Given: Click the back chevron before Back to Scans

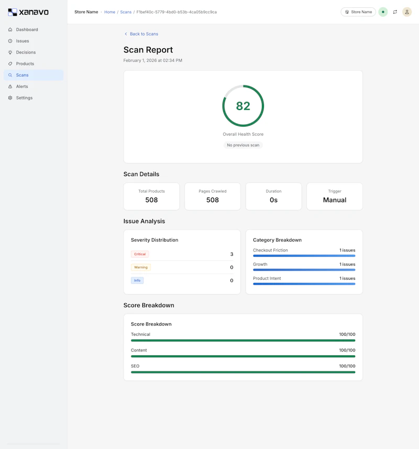Looking at the screenshot, I should [x=126, y=34].
